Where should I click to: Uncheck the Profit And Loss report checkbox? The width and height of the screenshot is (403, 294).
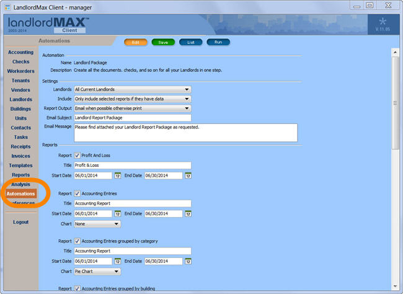point(77,155)
